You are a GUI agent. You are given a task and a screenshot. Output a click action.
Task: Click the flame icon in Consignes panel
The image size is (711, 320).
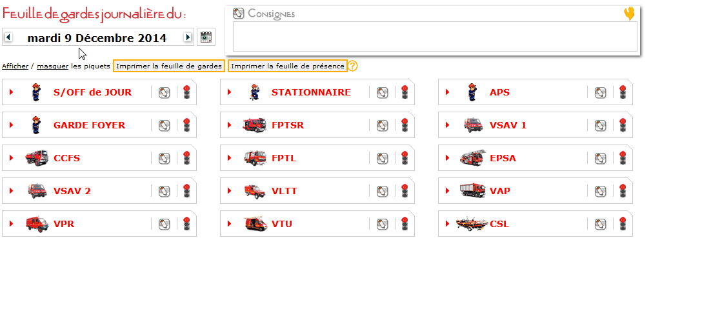629,14
